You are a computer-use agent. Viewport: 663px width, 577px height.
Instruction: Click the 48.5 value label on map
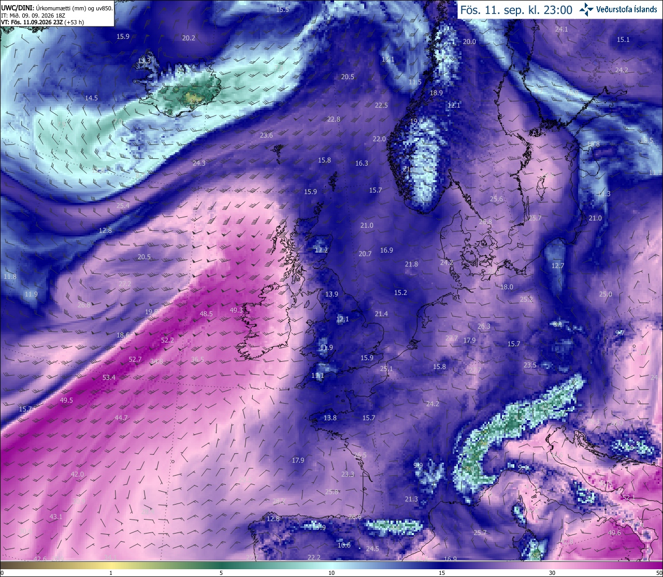coord(206,314)
